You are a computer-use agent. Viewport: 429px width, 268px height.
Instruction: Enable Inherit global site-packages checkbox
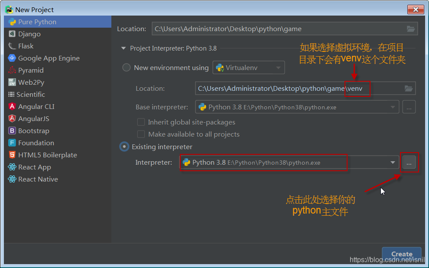coord(141,122)
